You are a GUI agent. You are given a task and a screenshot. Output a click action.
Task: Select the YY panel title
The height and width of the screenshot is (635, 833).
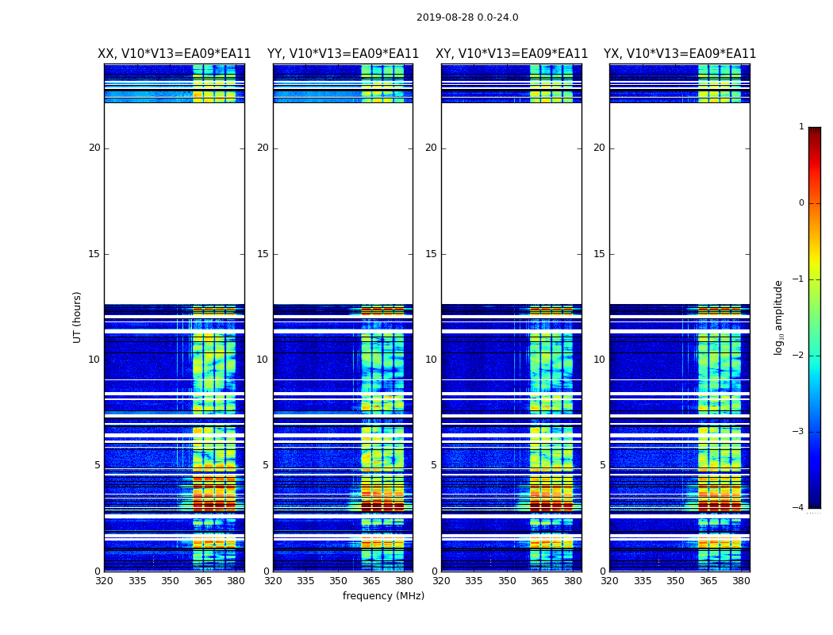343,54
